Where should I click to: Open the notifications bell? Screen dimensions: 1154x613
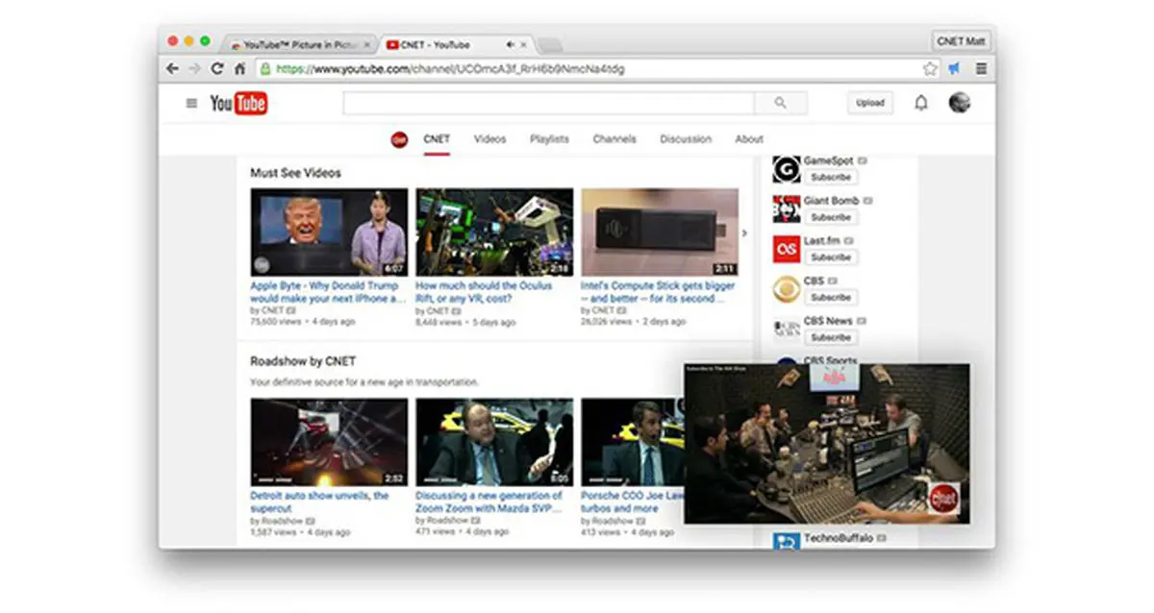(x=920, y=104)
